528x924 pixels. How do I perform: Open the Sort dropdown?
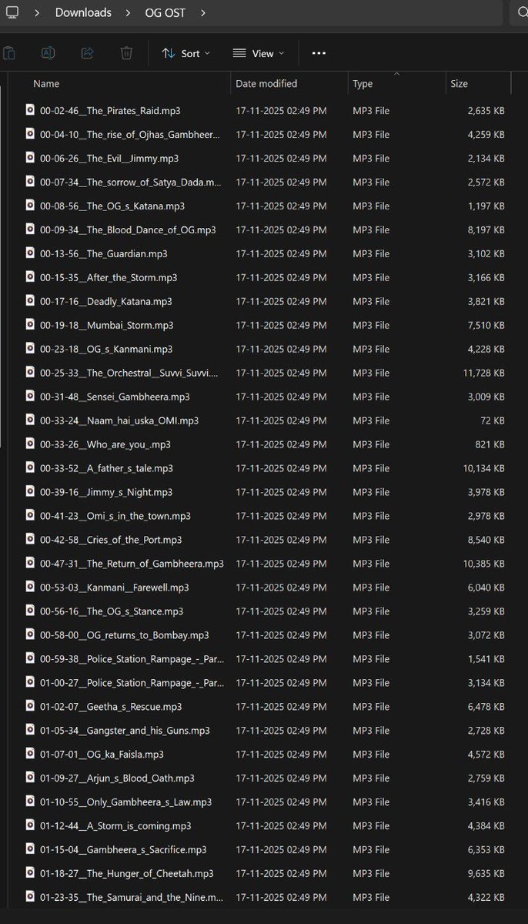tap(185, 53)
